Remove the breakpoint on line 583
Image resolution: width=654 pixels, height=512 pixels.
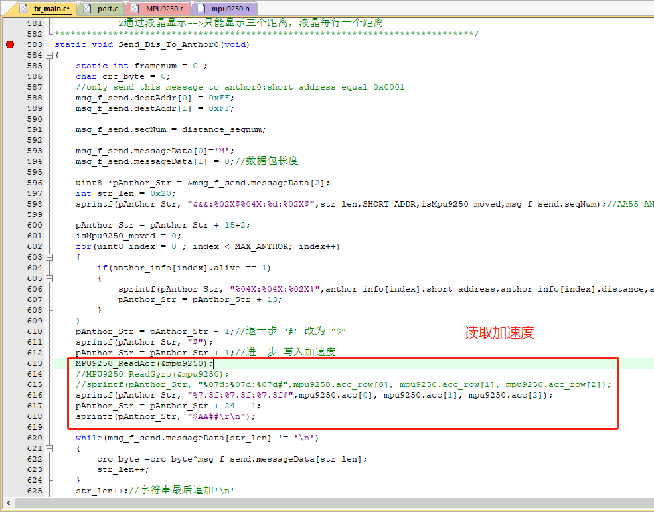10,44
